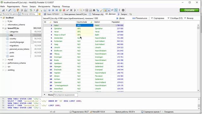Open the user manager icon
Screen dimensions: 202x114
37,10
